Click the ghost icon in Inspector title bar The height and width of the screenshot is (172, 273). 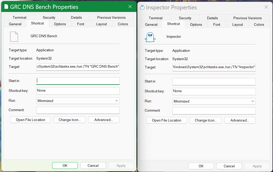pyautogui.click(x=142, y=7)
